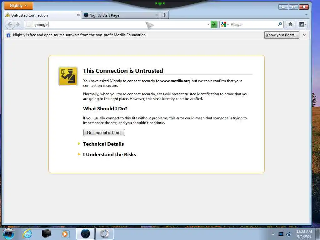The width and height of the screenshot is (320, 240).
Task: Click the untrusted connection officer icon
Action: click(68, 76)
